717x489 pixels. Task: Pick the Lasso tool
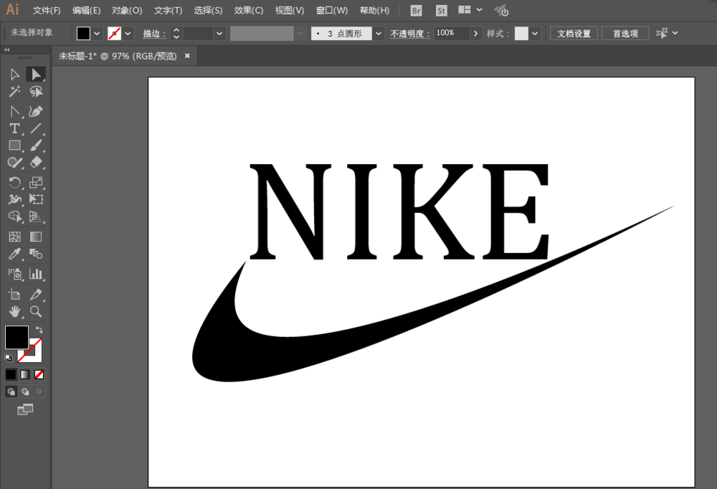point(36,92)
